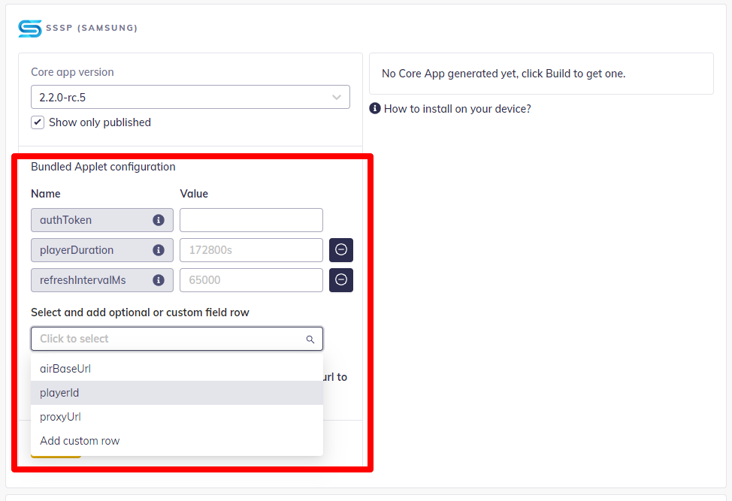The height and width of the screenshot is (501, 732).
Task: Click the authToken name field
Action: click(90, 220)
